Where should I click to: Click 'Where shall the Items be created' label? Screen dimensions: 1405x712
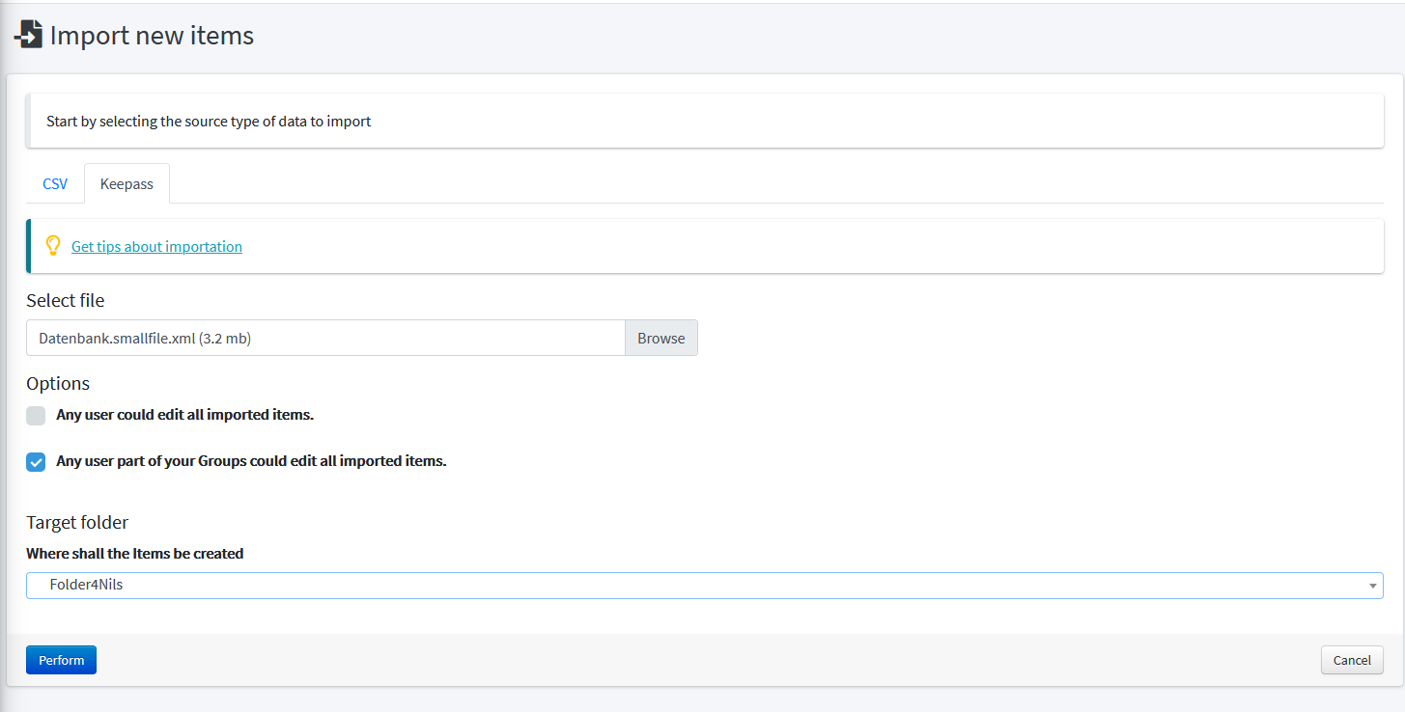(x=135, y=554)
